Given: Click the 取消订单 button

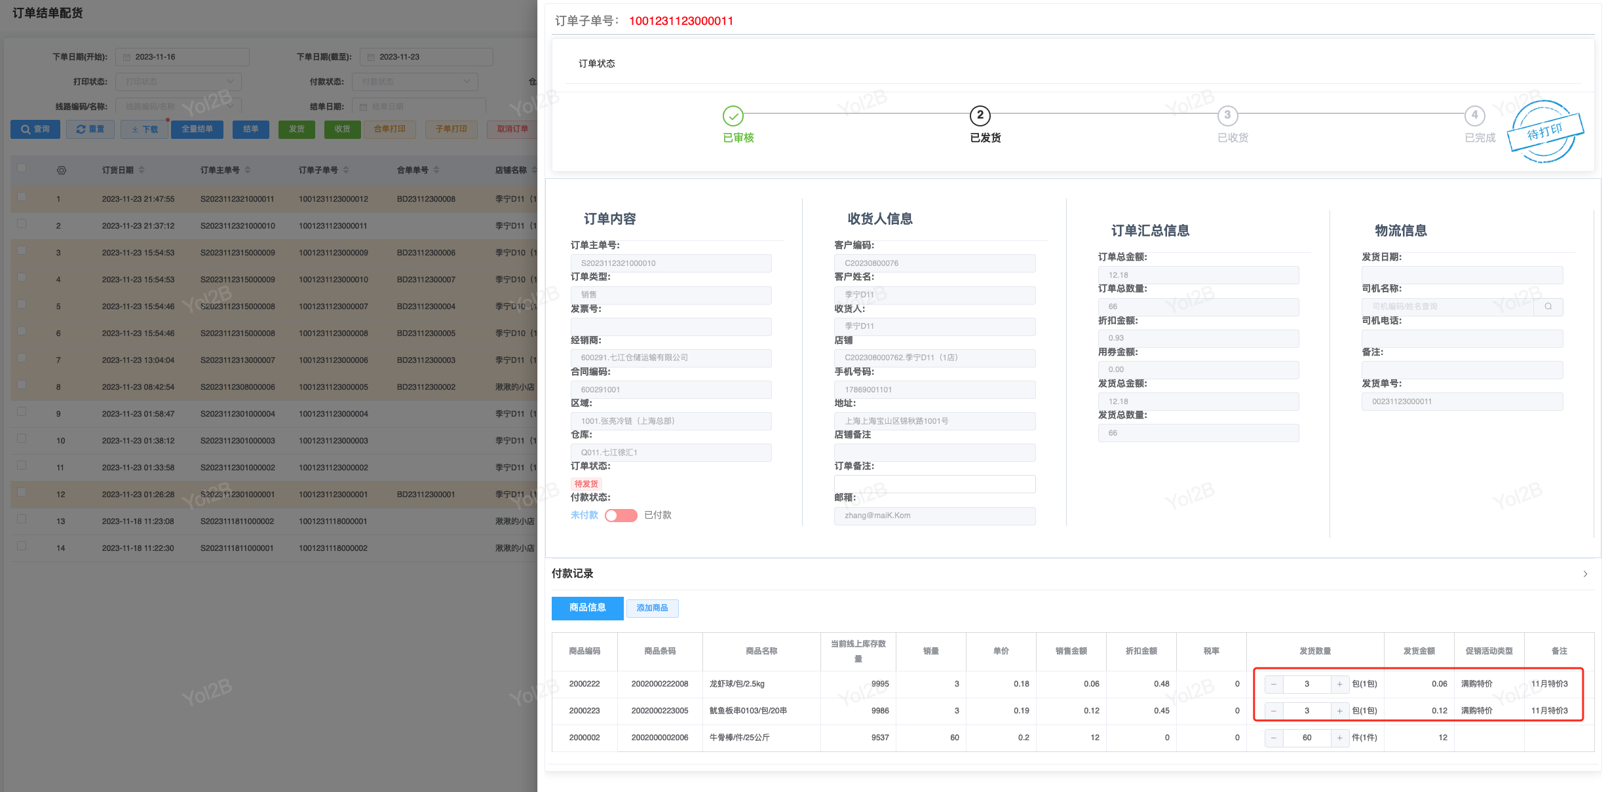Looking at the screenshot, I should point(512,129).
